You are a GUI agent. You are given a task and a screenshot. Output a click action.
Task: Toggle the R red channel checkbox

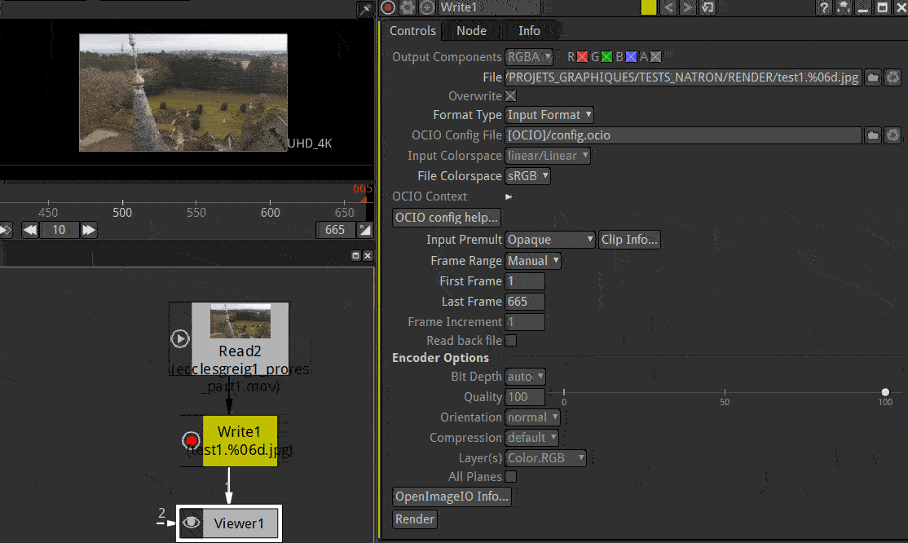[x=582, y=57]
